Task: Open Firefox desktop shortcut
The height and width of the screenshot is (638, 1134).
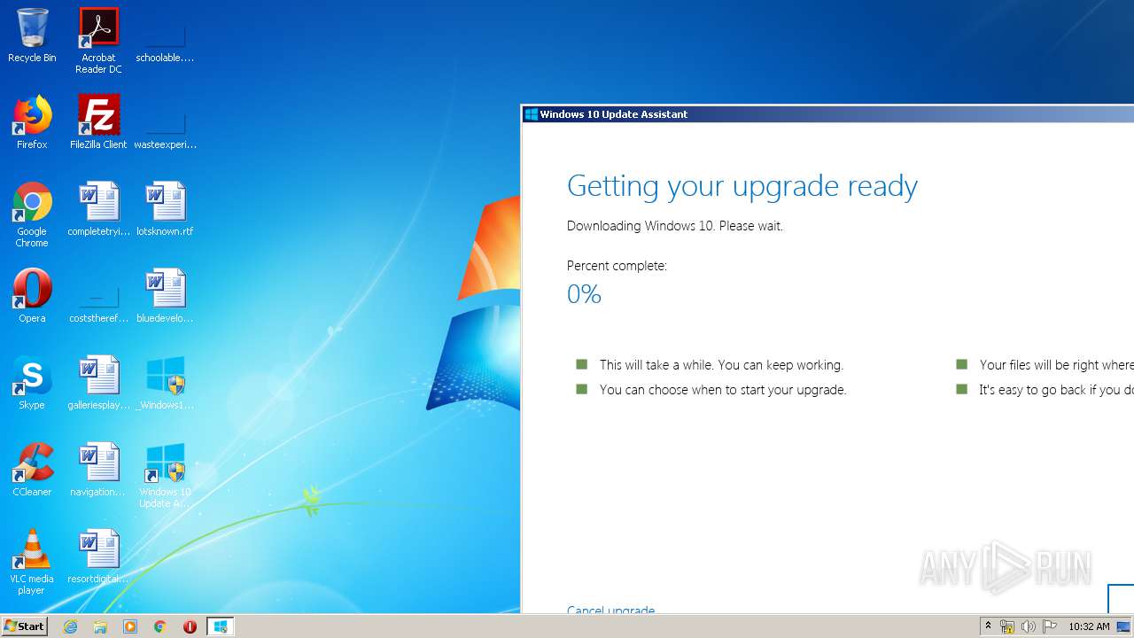Action: pos(32,122)
